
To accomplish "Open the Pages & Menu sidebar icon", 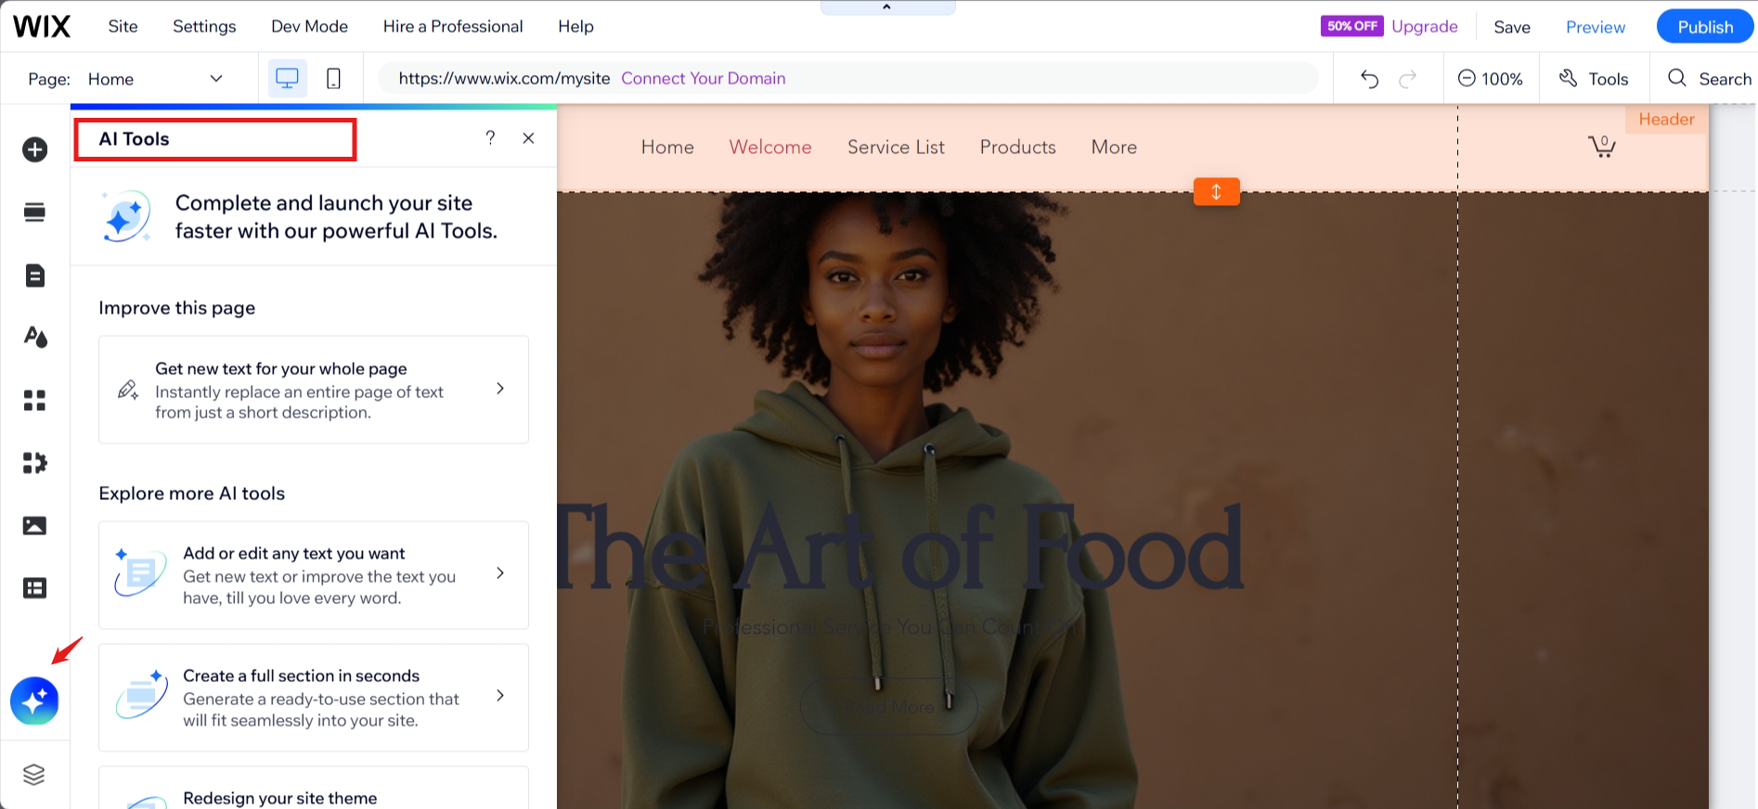I will tap(35, 276).
